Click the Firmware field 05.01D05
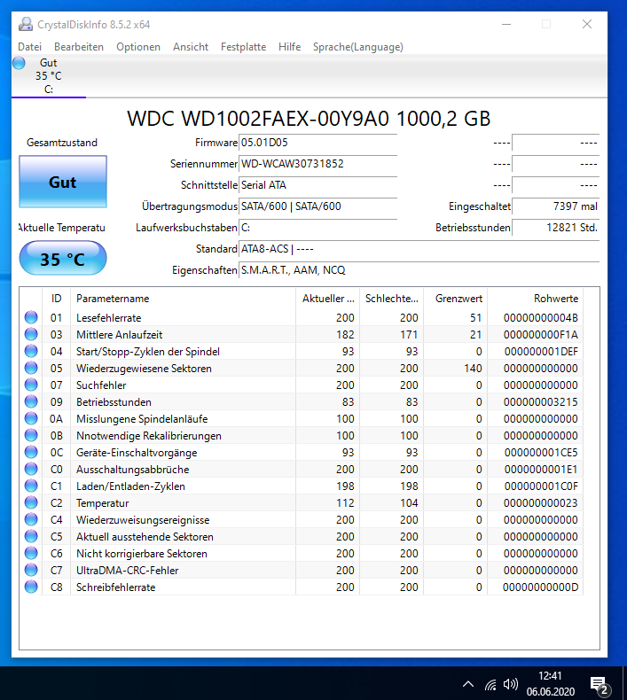This screenshot has height=700, width=627. (317, 143)
